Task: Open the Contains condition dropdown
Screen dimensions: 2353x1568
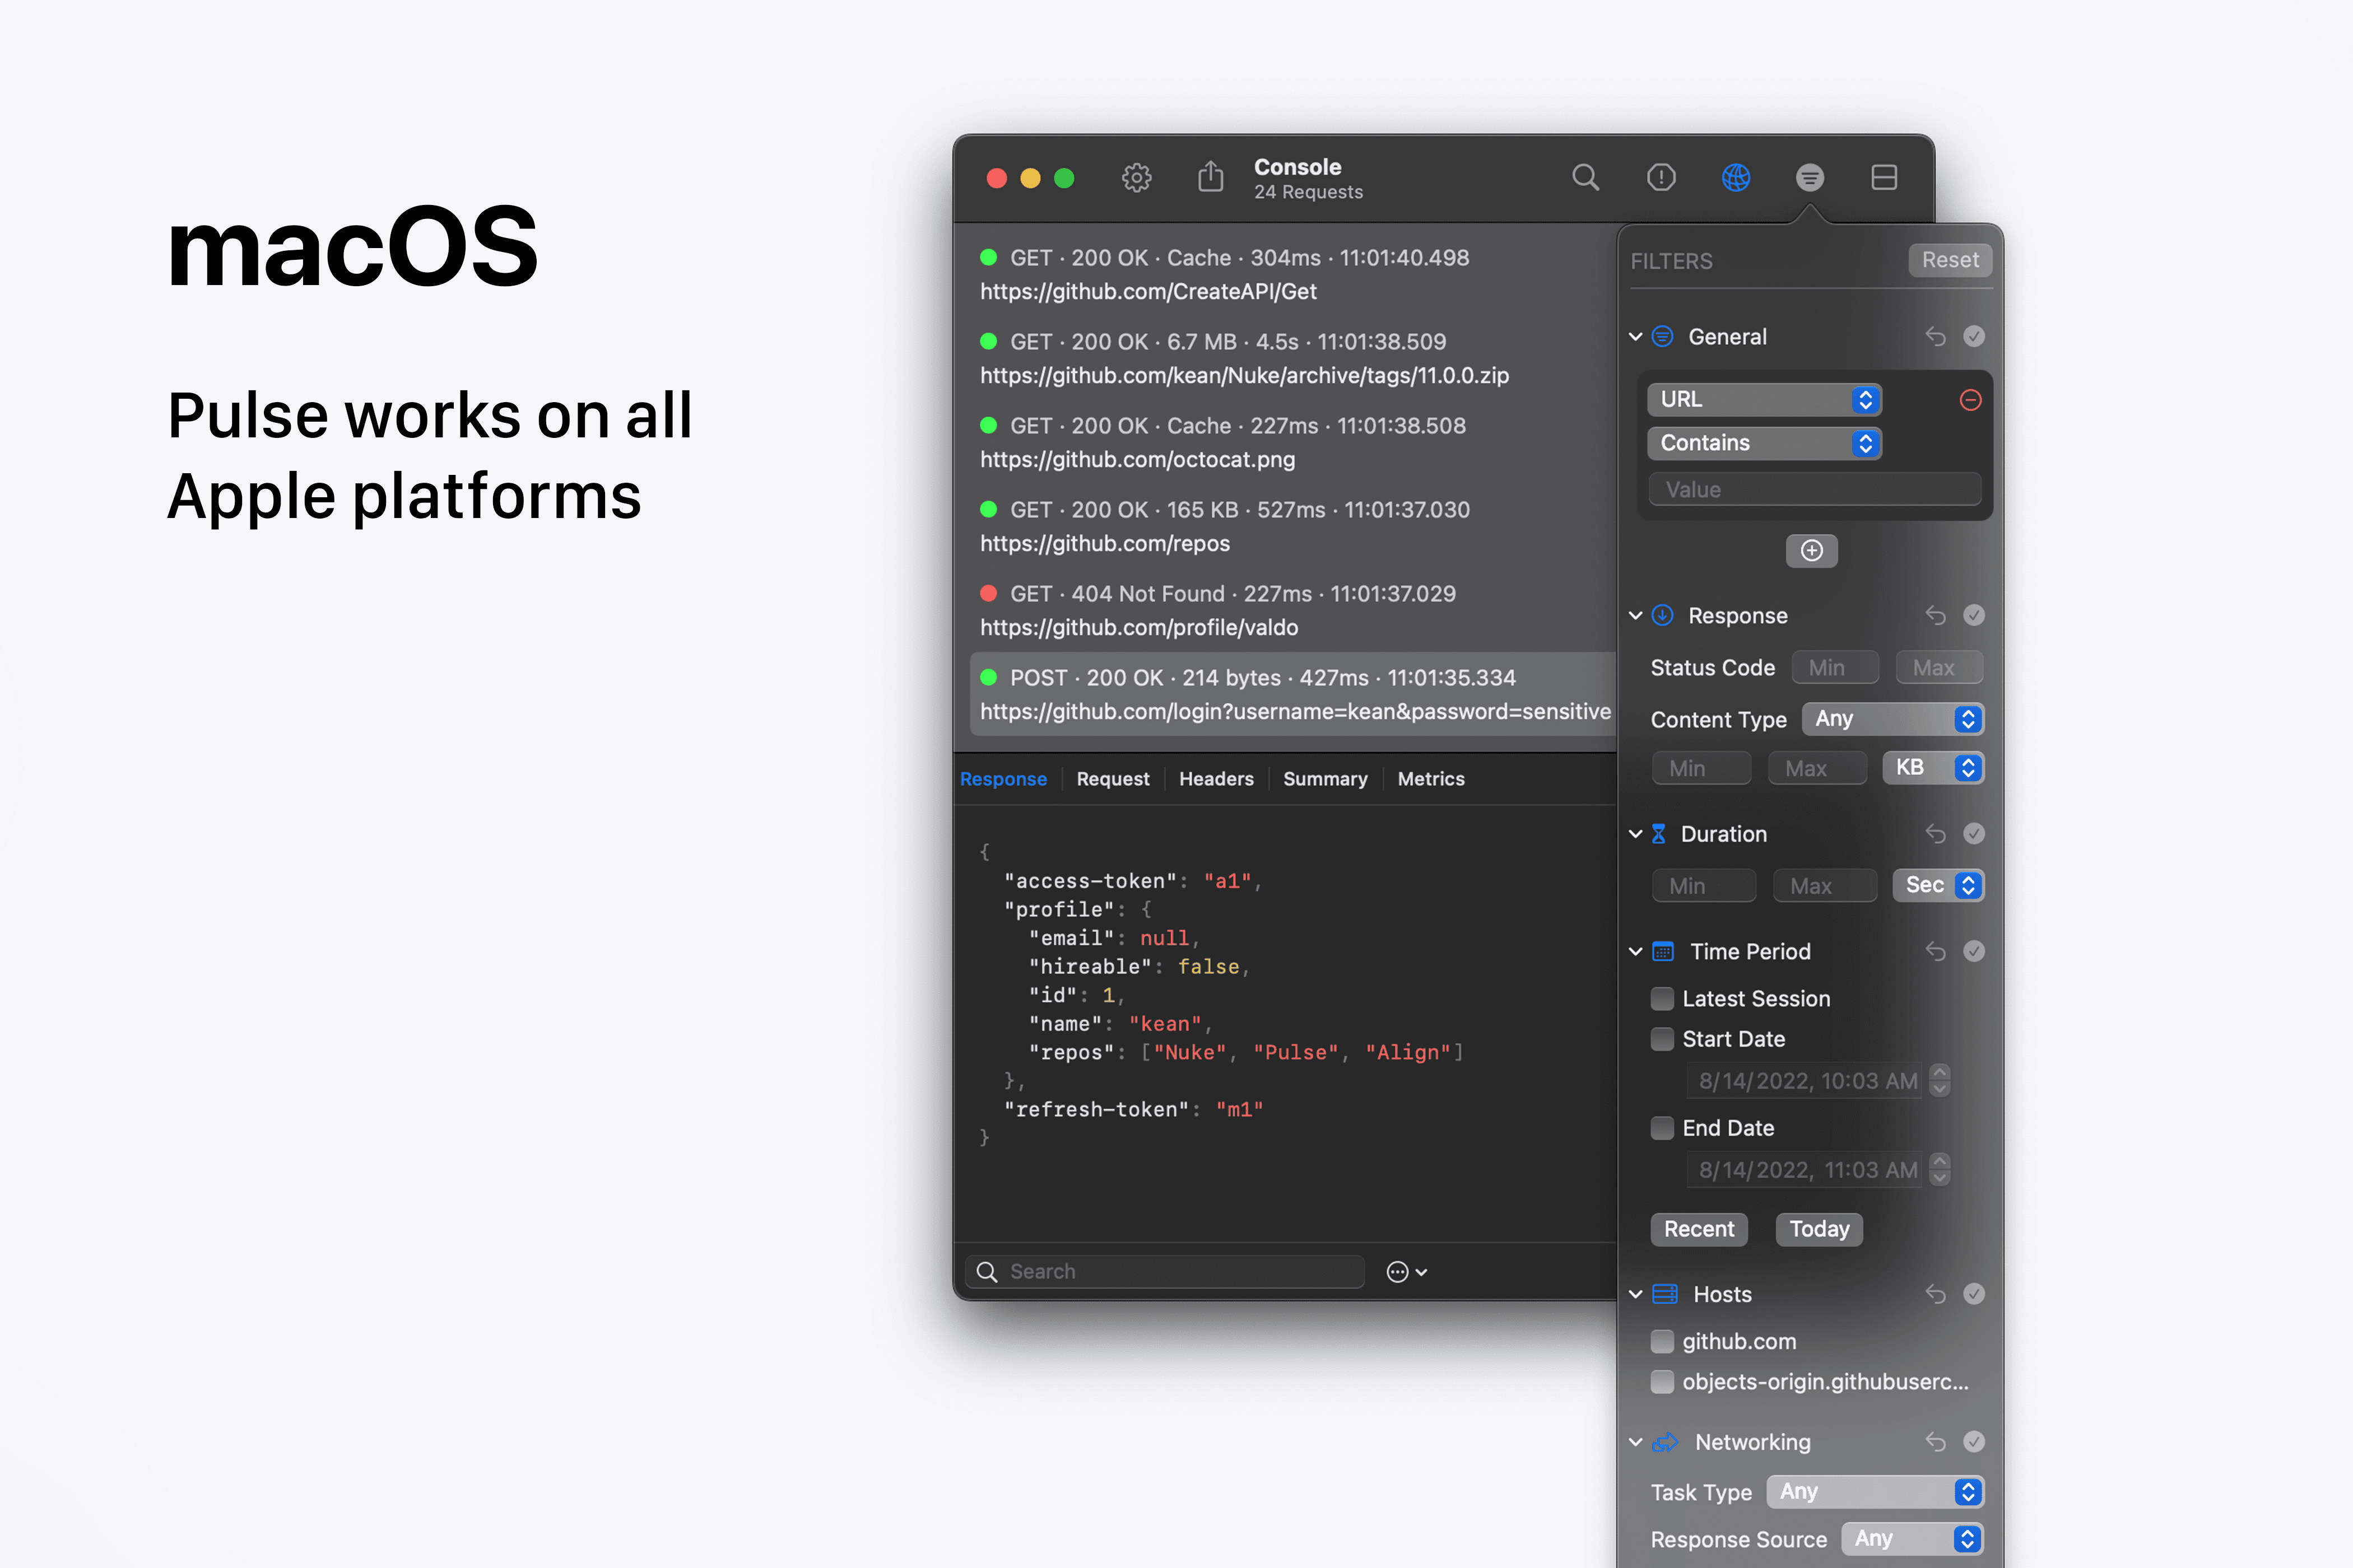Action: (x=1764, y=443)
